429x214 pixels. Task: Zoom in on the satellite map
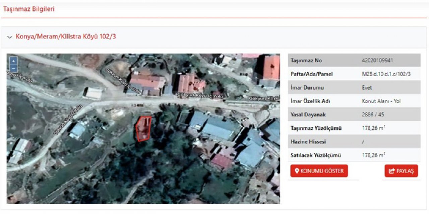coord(13,61)
